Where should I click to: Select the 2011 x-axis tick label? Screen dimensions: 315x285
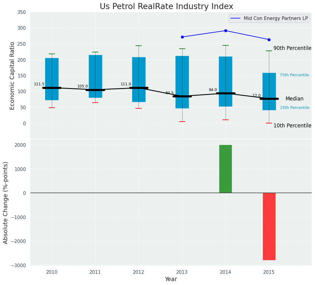95,272
